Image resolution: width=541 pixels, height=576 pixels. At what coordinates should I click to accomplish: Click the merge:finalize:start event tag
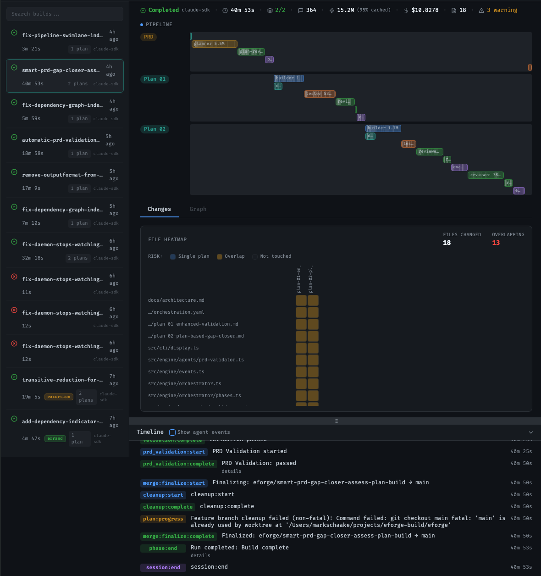[174, 483]
